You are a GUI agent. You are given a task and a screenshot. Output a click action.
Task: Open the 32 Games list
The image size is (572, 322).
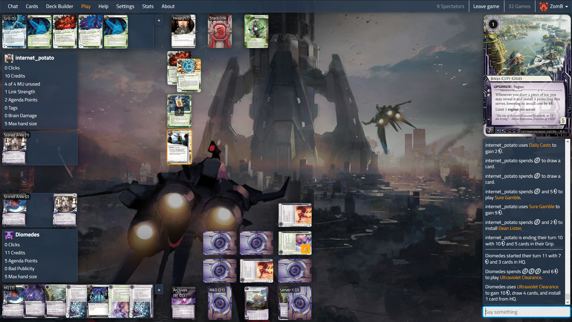pyautogui.click(x=519, y=6)
